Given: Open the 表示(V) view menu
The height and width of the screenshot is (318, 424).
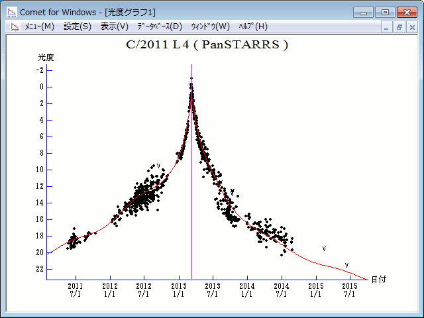Looking at the screenshot, I should (115, 26).
